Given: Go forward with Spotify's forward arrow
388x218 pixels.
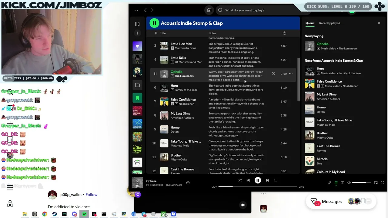Looking at the screenshot, I should point(152,10).
